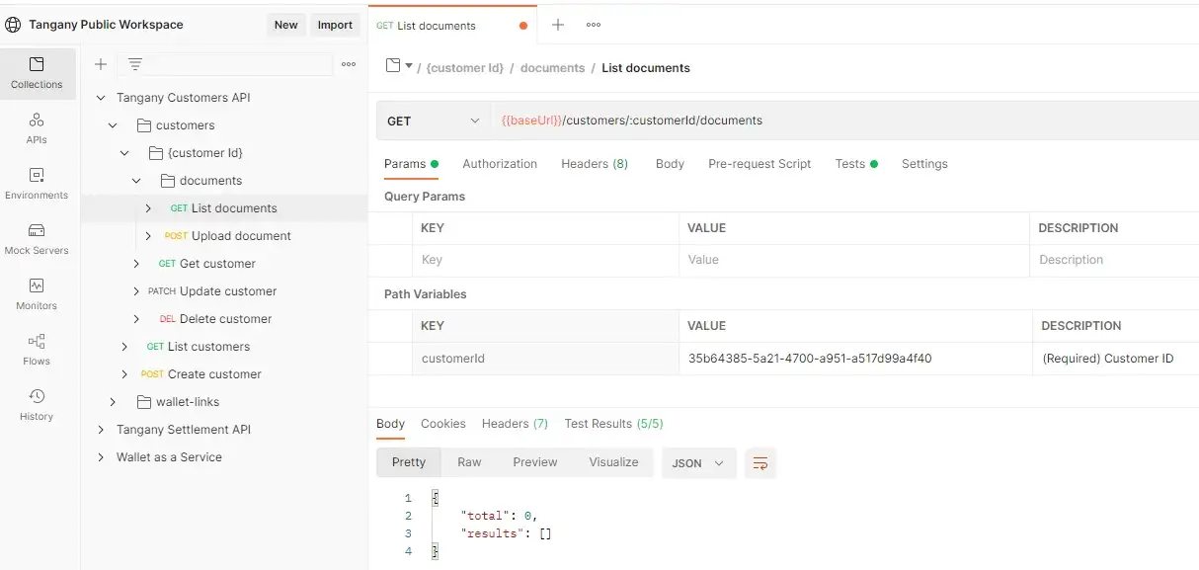The height and width of the screenshot is (570, 1199).
Task: Click the customers folder icon
Action: tap(144, 125)
